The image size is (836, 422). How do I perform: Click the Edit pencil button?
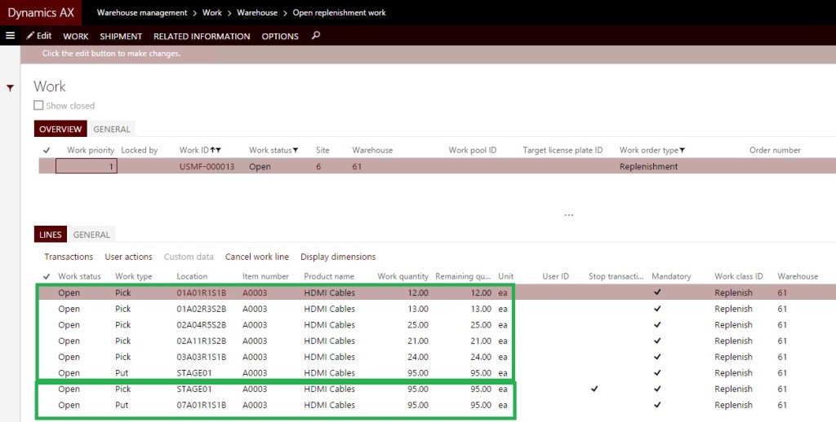tap(38, 36)
